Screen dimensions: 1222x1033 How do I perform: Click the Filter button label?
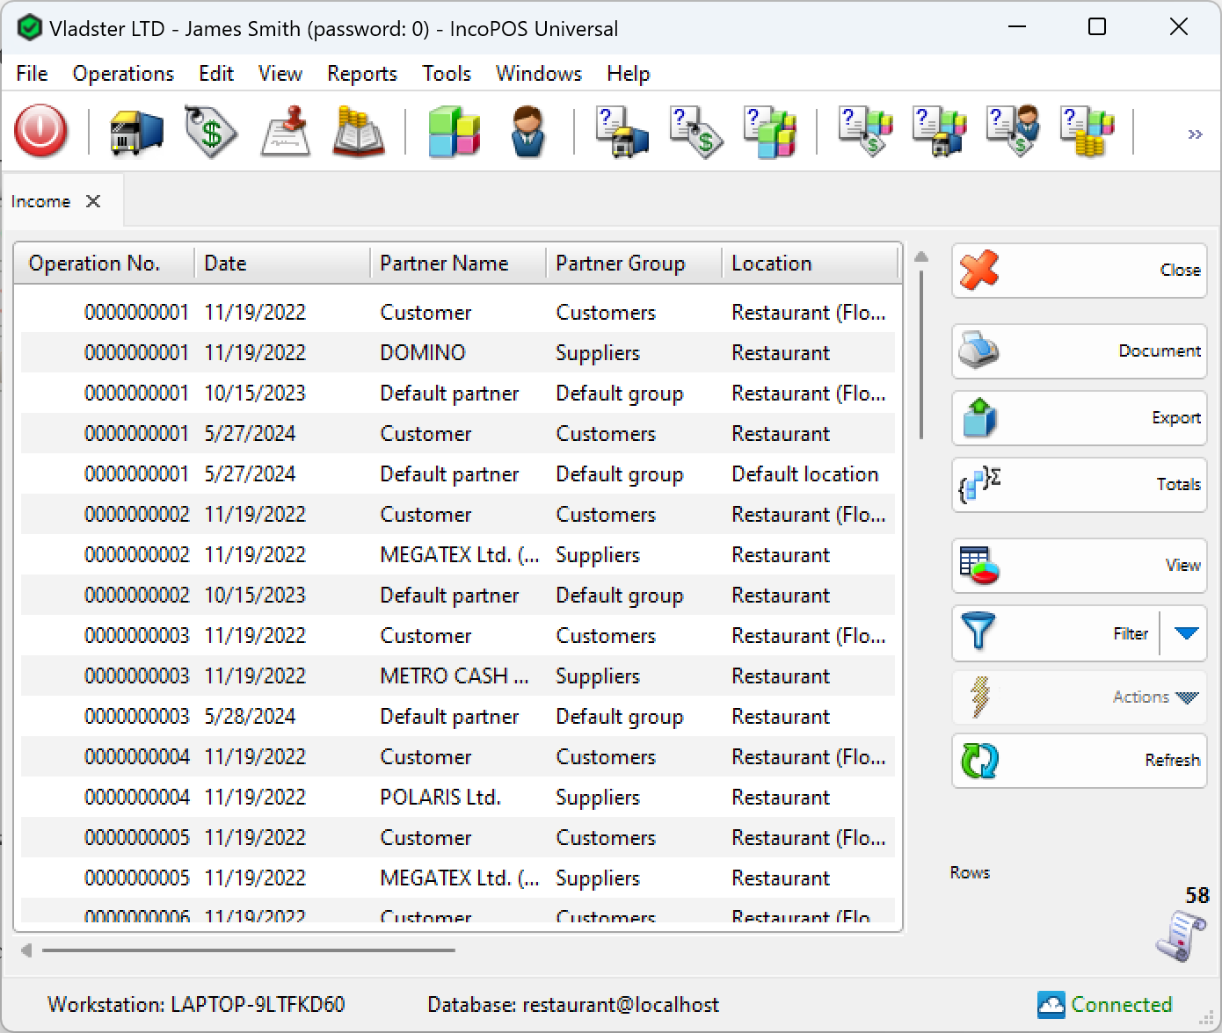[x=1131, y=633]
